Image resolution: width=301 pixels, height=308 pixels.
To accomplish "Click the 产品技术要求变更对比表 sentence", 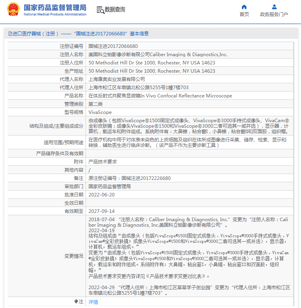I will [x=149, y=277].
